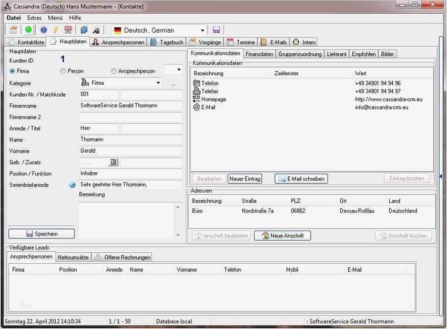Open the Nettoumsätze tab
This screenshot has height=329, width=447.
pos(73,257)
